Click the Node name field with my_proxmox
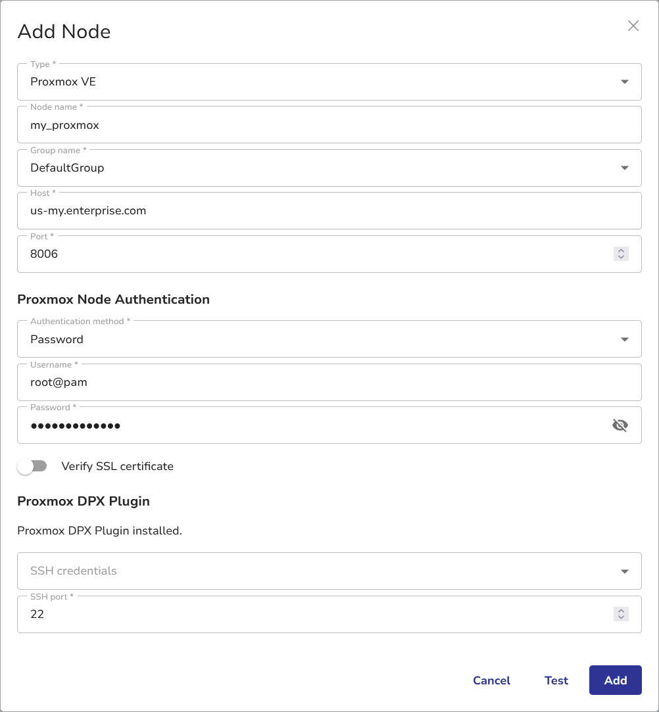The width and height of the screenshot is (659, 712). pyautogui.click(x=329, y=125)
